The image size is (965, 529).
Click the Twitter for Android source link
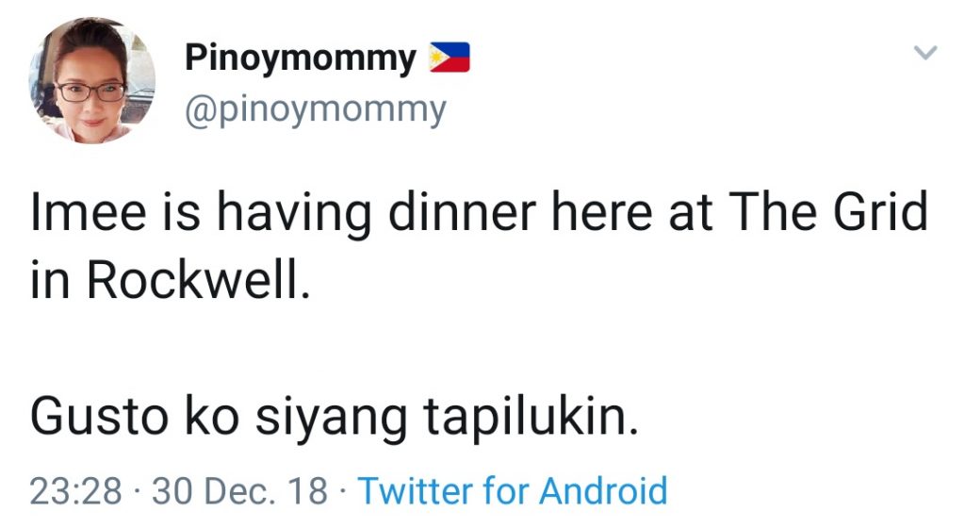513,491
